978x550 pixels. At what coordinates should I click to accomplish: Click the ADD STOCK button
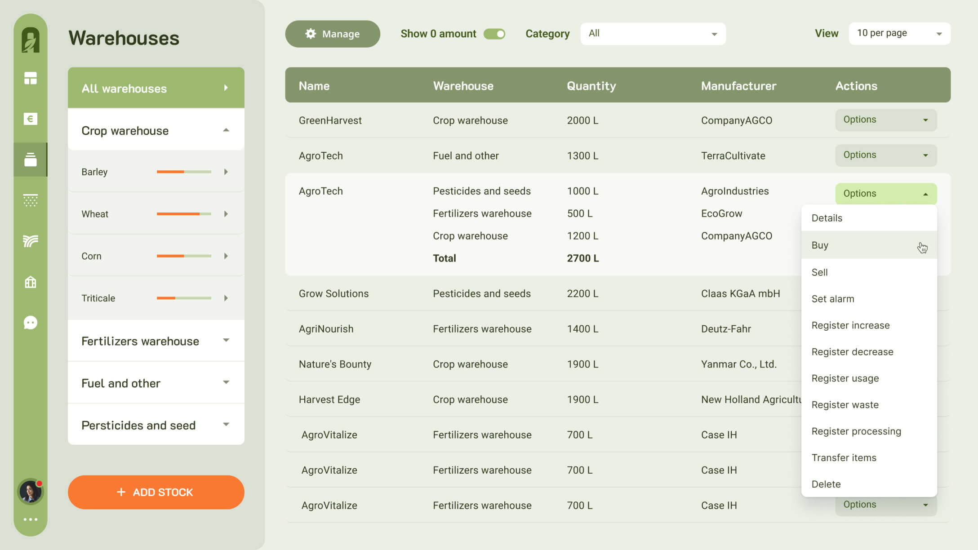156,492
